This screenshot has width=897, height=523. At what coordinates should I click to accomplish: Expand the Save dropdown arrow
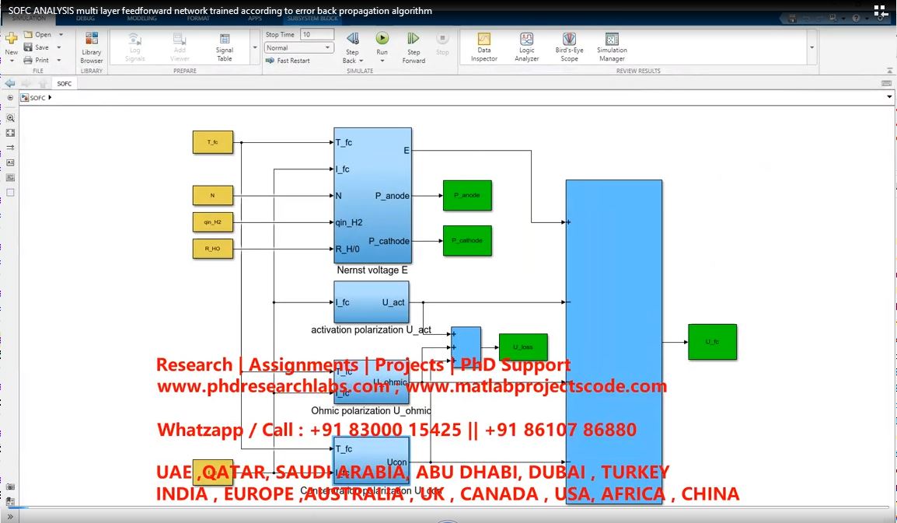(59, 47)
